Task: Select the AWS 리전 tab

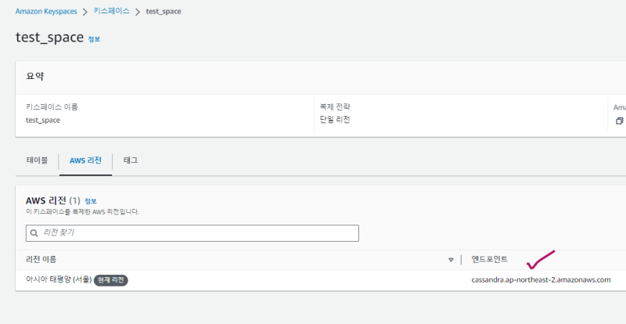Action: point(85,160)
